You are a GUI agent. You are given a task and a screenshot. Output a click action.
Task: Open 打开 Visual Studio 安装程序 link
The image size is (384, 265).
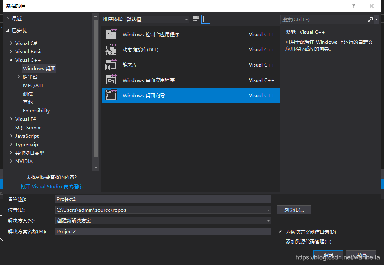(x=52, y=187)
